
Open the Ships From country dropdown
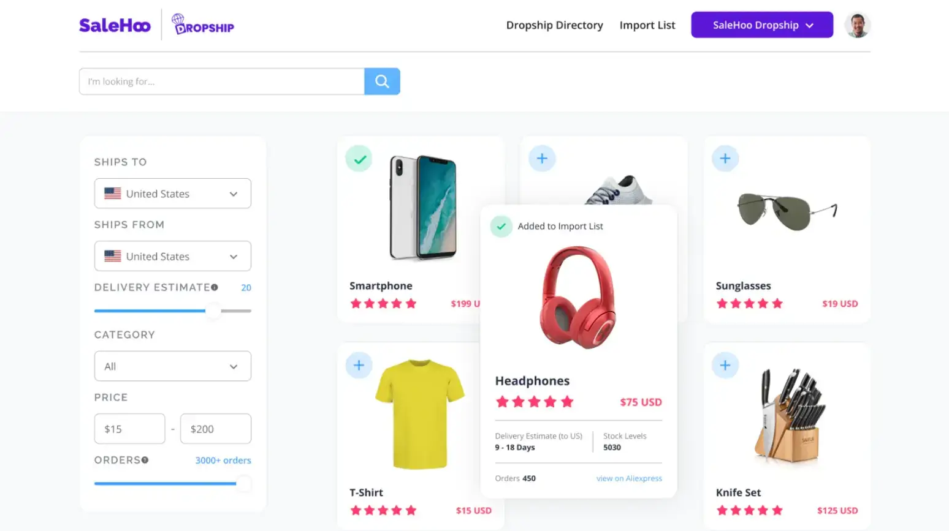coord(173,256)
